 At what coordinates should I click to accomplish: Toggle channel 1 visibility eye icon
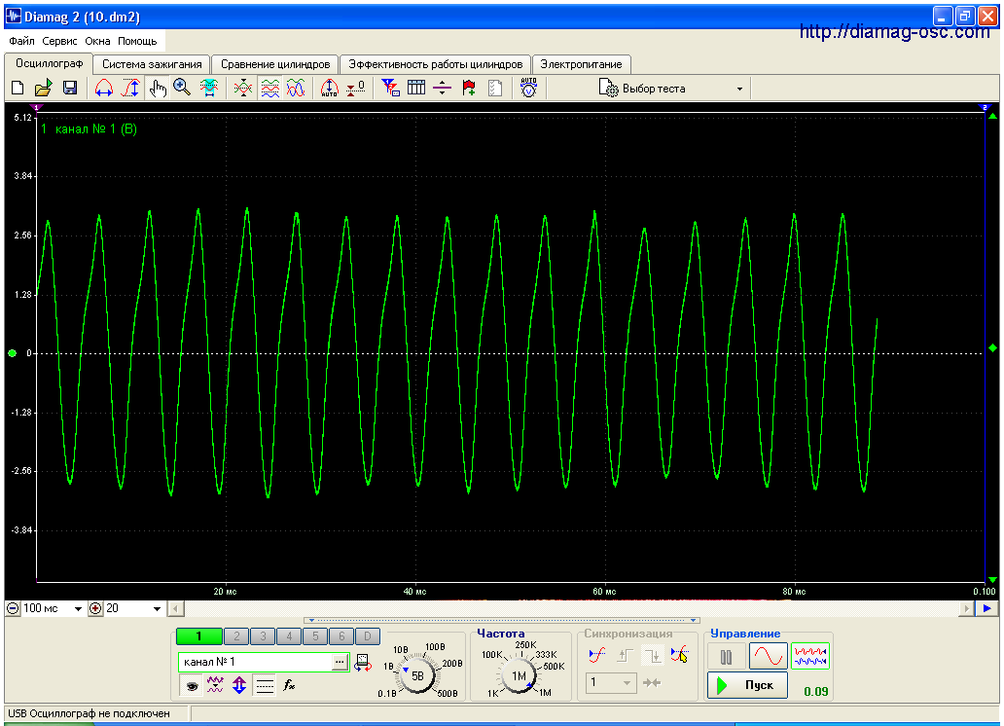point(192,686)
